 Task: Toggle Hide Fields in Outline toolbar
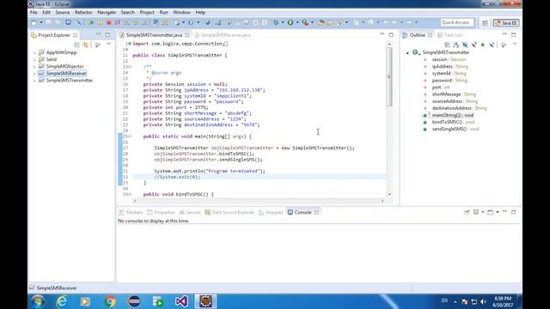465,45
